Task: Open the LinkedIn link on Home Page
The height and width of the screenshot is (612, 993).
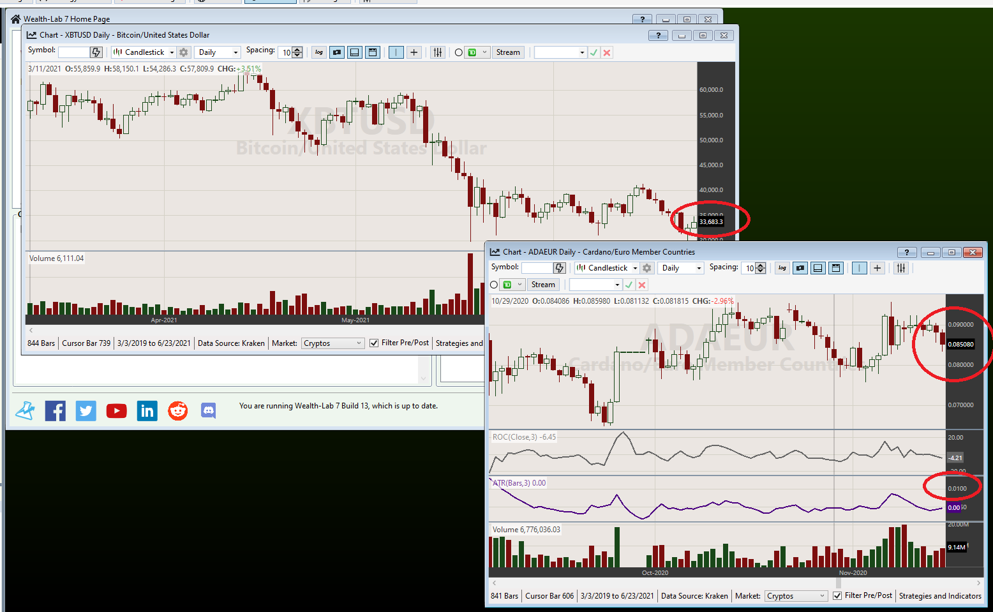Action: tap(147, 411)
